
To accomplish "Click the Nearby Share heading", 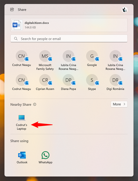I will 21,104.
